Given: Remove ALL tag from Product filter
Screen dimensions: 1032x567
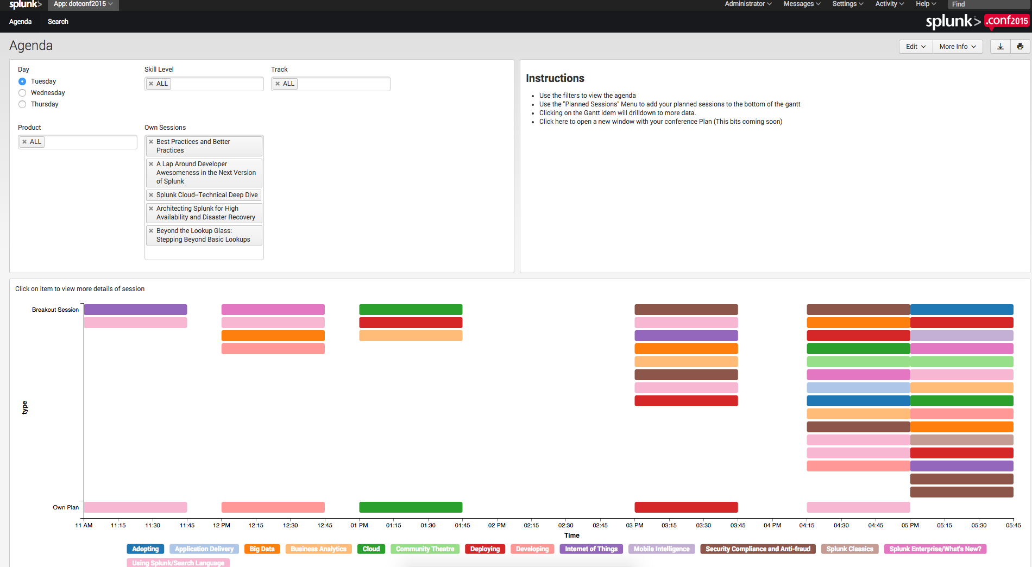Looking at the screenshot, I should point(24,142).
